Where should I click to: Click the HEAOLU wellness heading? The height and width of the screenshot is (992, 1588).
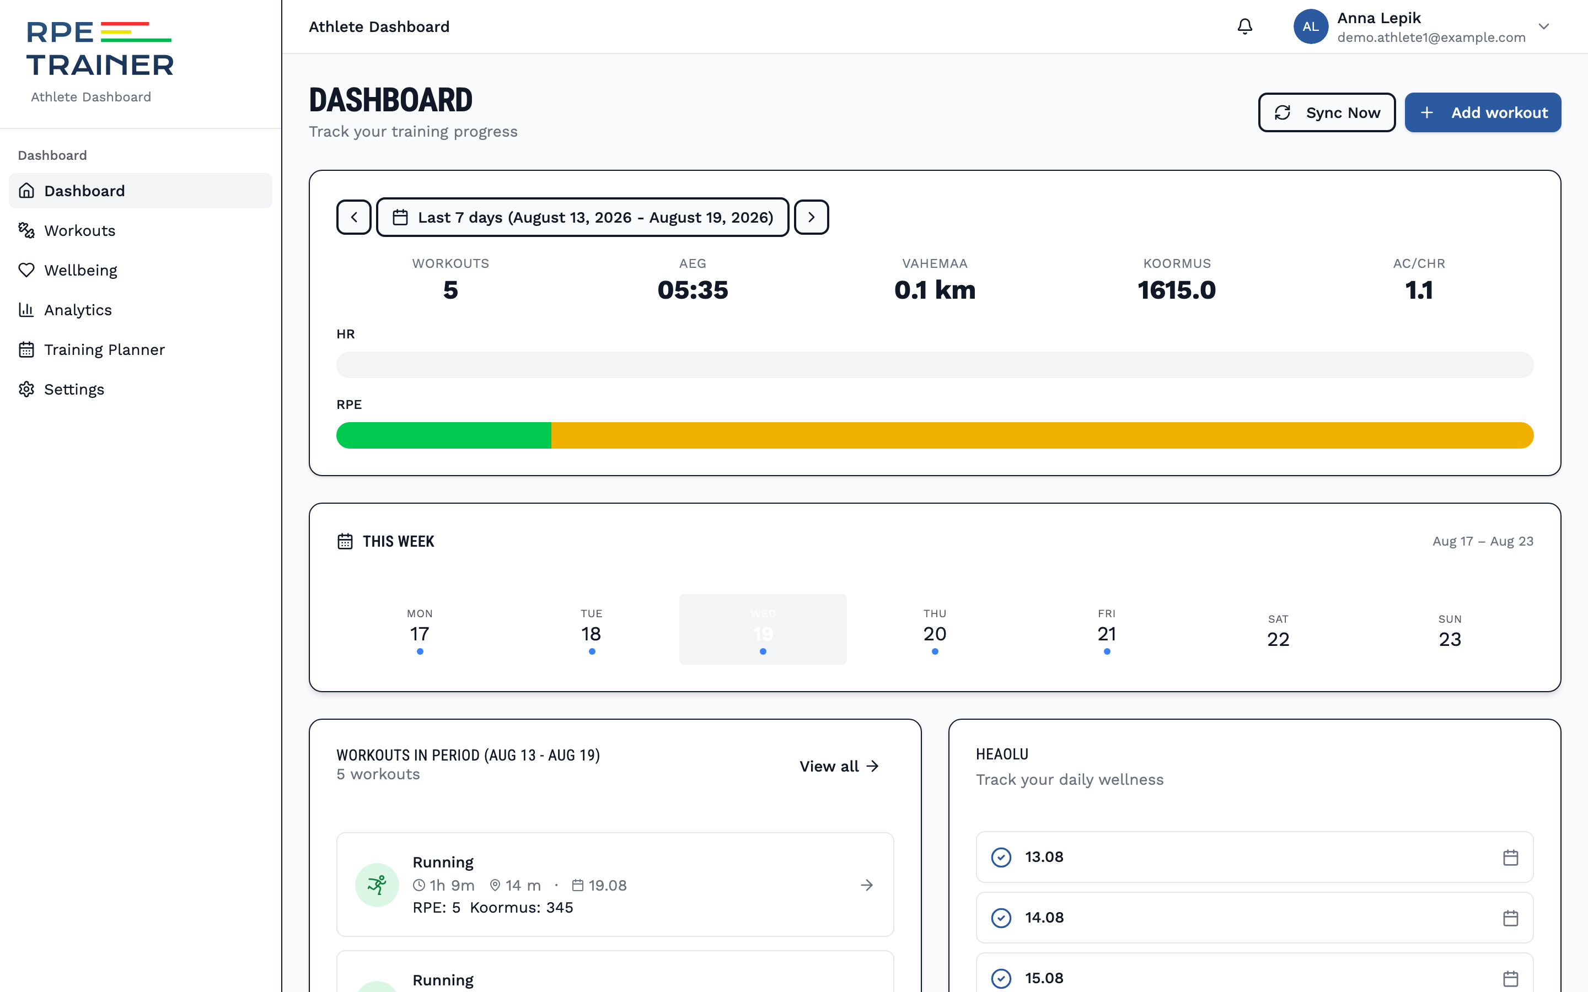(1002, 754)
